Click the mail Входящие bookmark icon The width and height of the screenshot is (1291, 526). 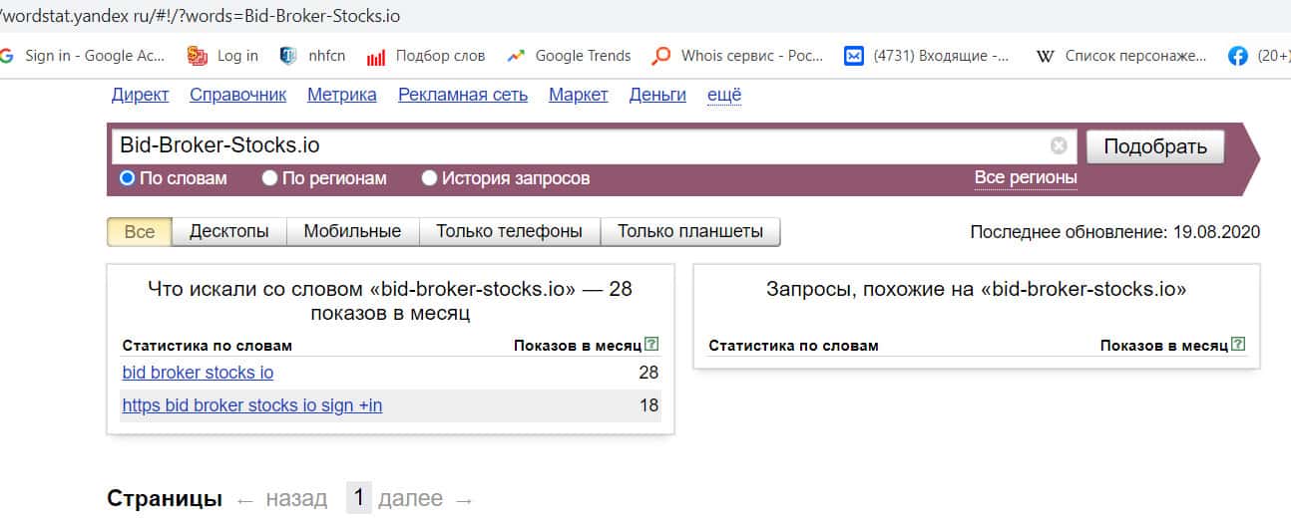853,56
